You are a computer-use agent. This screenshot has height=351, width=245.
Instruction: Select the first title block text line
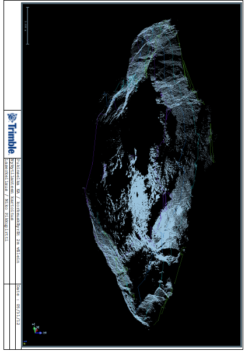point(18,211)
